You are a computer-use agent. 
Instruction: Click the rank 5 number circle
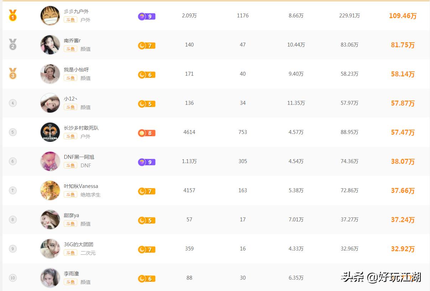coord(13,132)
